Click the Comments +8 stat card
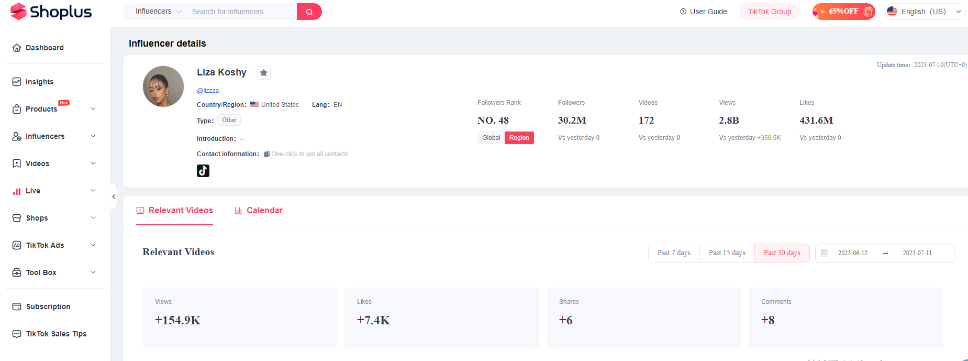The image size is (968, 361). coord(846,317)
